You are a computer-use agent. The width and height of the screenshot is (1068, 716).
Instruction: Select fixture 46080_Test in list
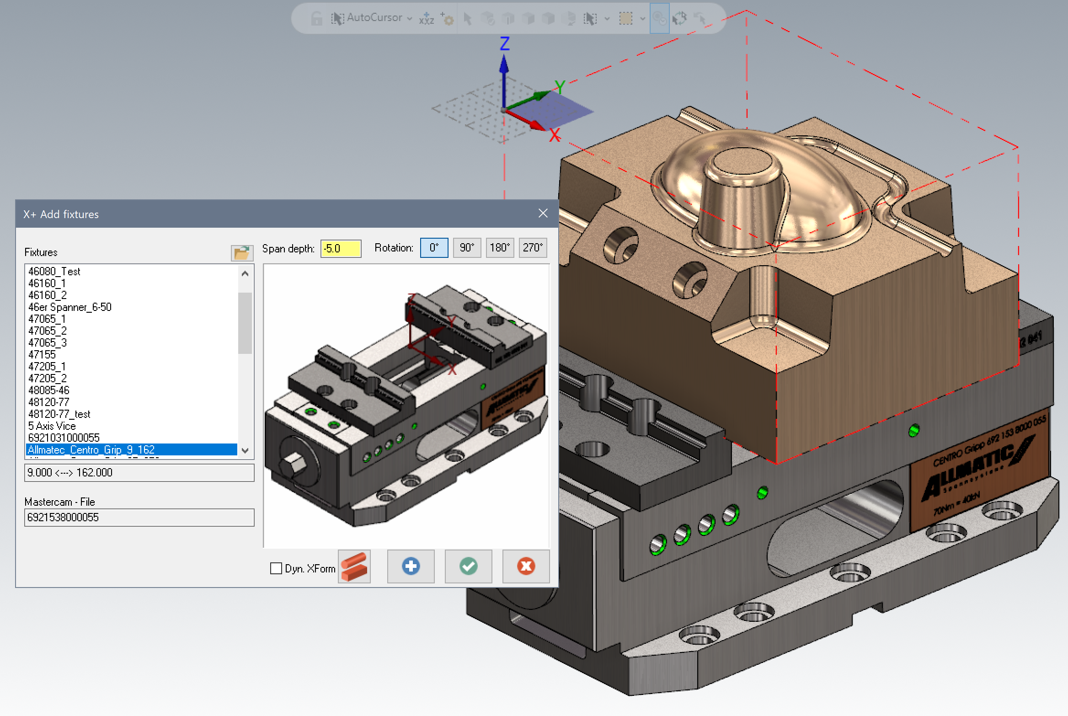pyautogui.click(x=132, y=272)
